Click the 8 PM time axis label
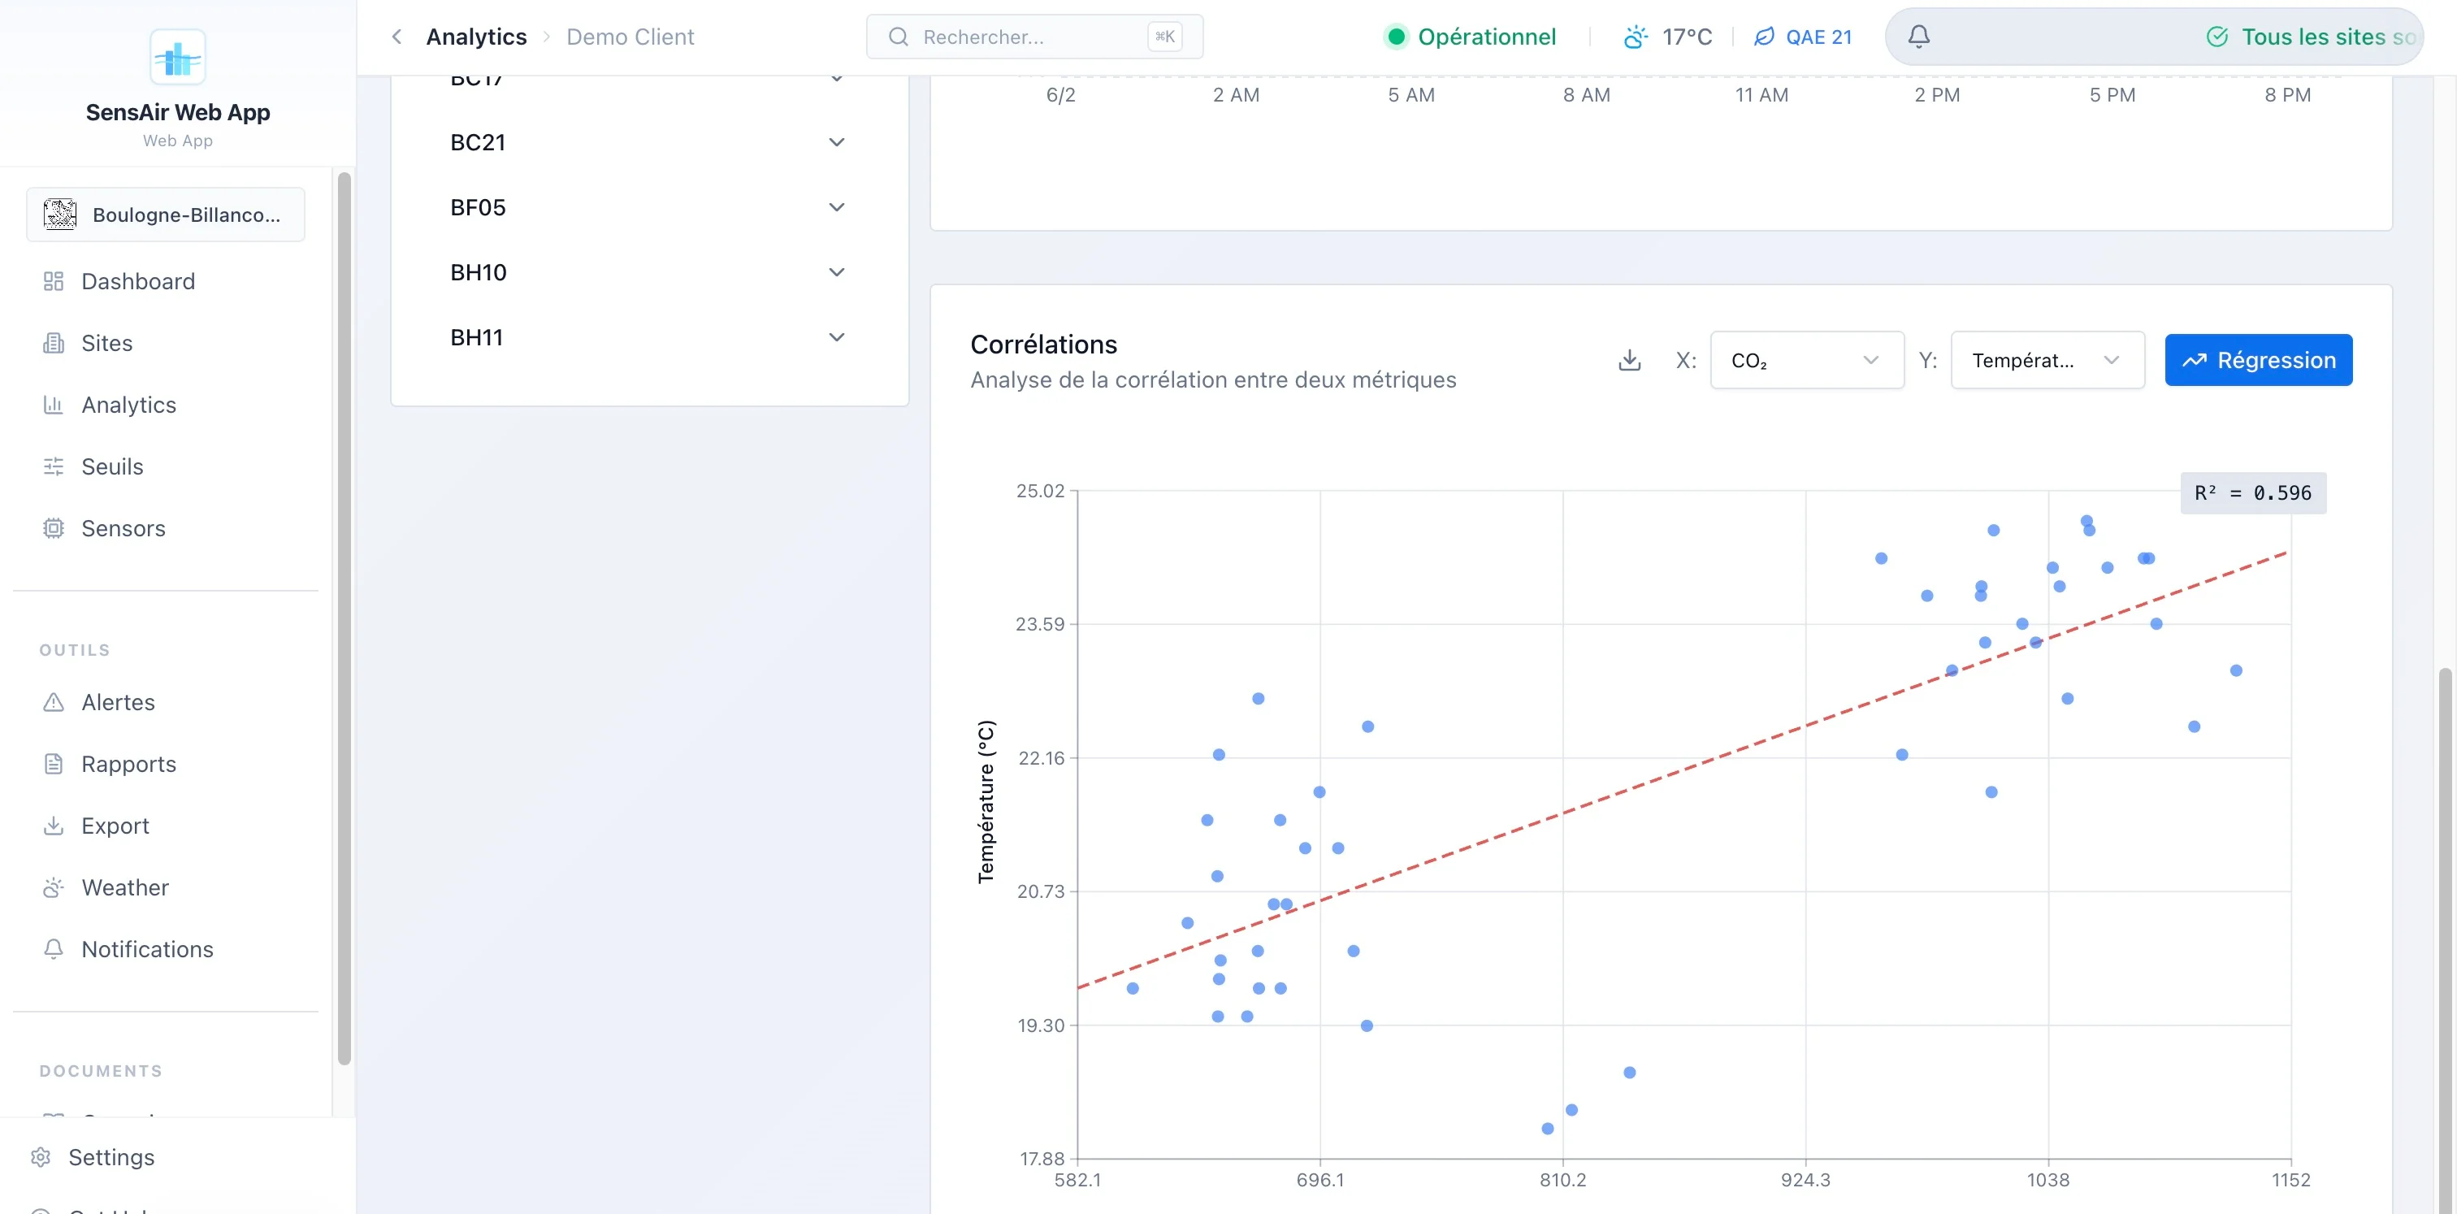The width and height of the screenshot is (2457, 1214). point(2286,95)
